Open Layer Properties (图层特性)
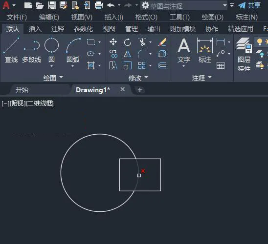The width and height of the screenshot is (268, 244). pyautogui.click(x=244, y=54)
